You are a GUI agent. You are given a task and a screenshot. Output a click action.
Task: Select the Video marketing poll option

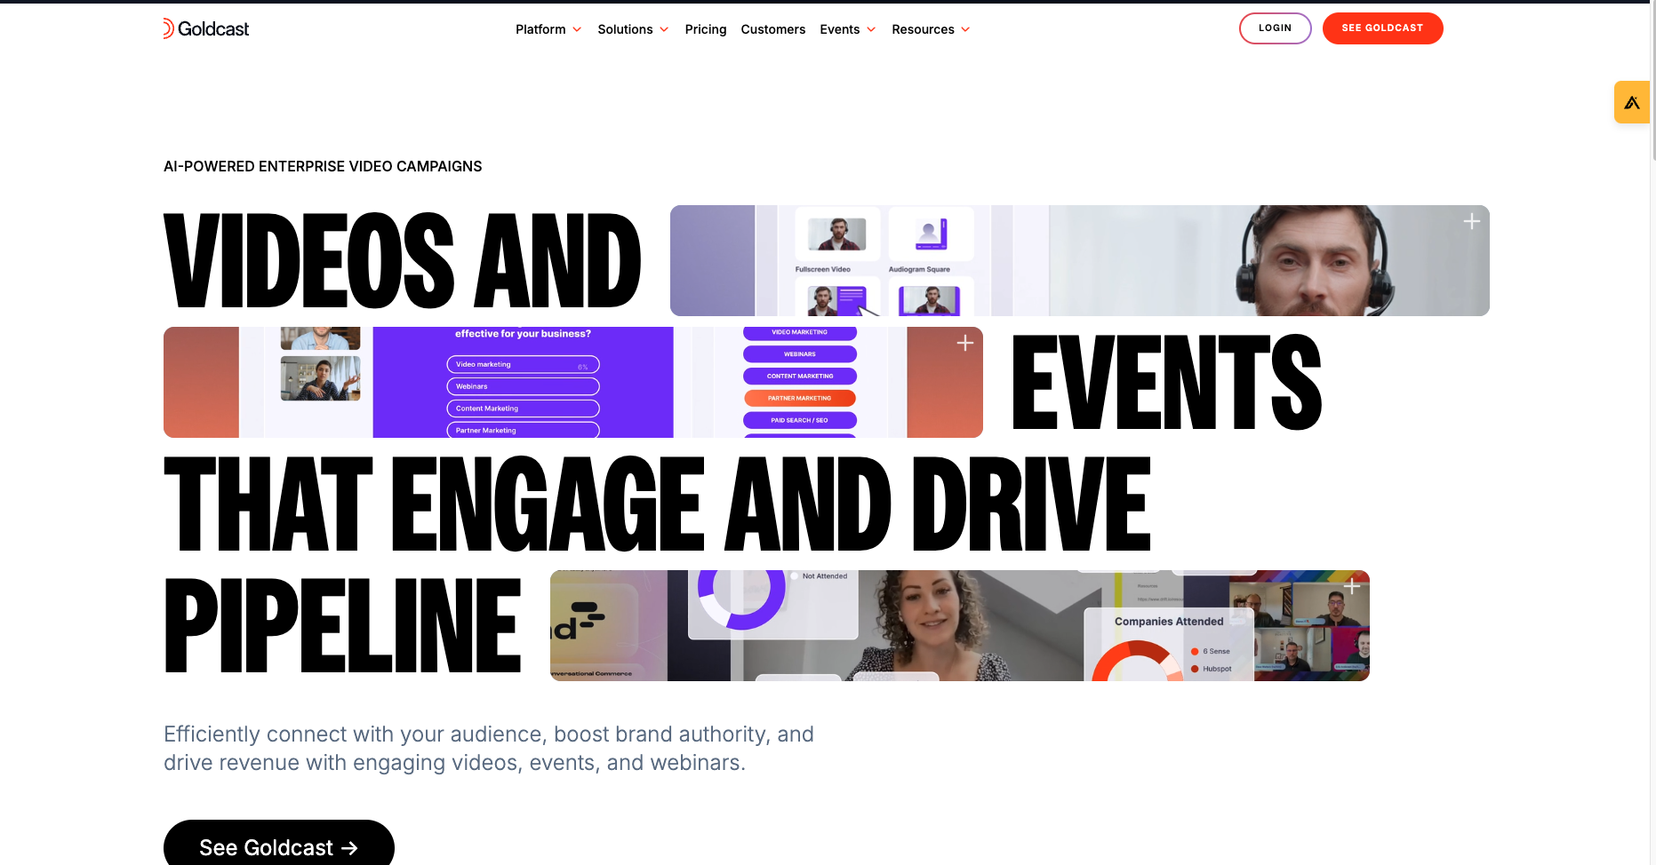coord(523,365)
